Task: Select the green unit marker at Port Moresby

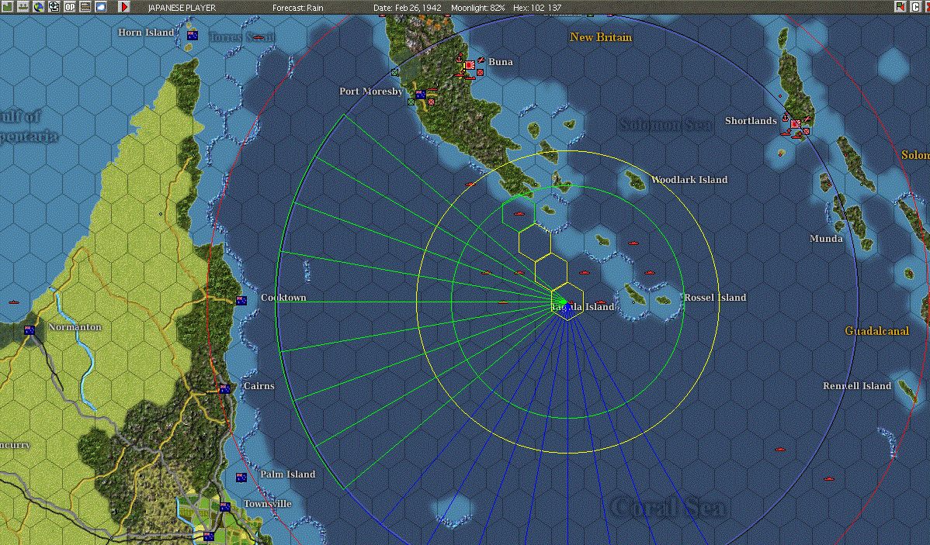Action: pos(411,102)
